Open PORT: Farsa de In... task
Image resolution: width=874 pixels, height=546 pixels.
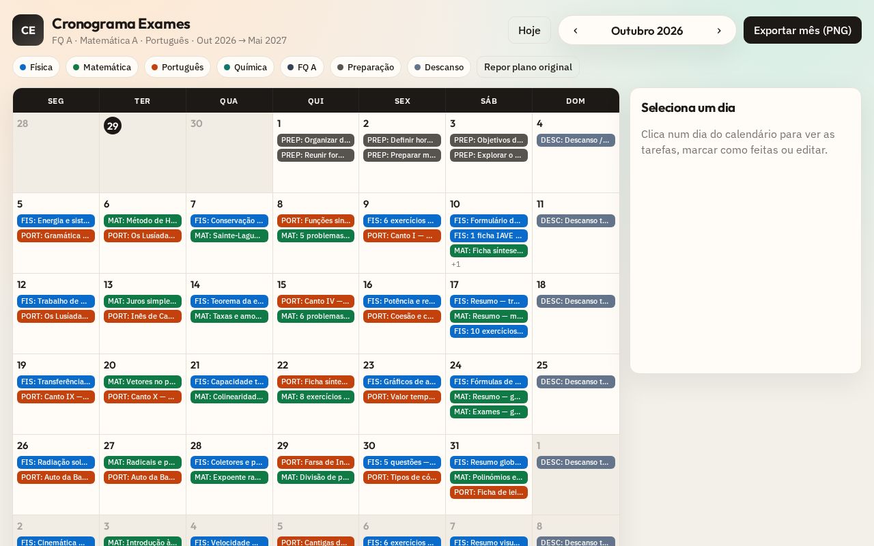315,462
